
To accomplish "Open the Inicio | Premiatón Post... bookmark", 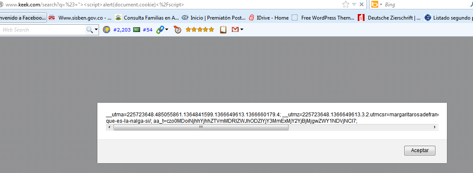I will [x=214, y=18].
